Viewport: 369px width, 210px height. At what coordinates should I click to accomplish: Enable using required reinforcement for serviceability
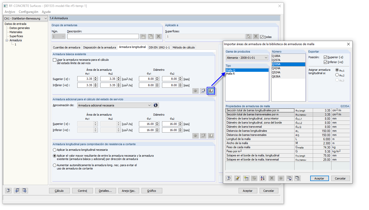54,60
